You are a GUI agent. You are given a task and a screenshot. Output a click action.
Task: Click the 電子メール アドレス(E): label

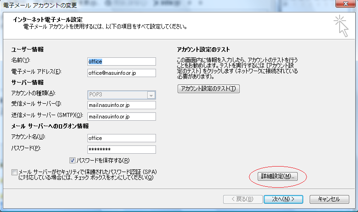[x=36, y=72]
